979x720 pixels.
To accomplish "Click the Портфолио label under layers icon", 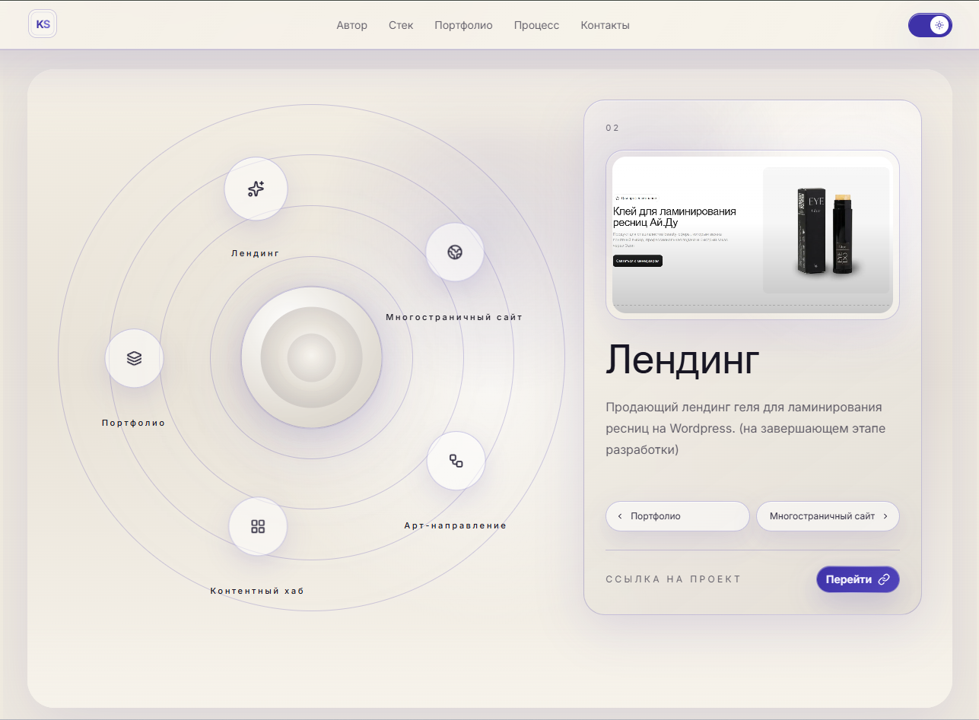I will (x=134, y=423).
